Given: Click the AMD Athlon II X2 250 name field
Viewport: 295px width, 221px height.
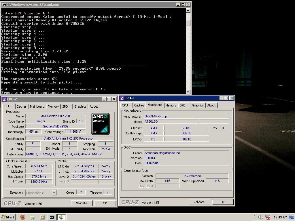Looking at the screenshot, I should point(56,116).
